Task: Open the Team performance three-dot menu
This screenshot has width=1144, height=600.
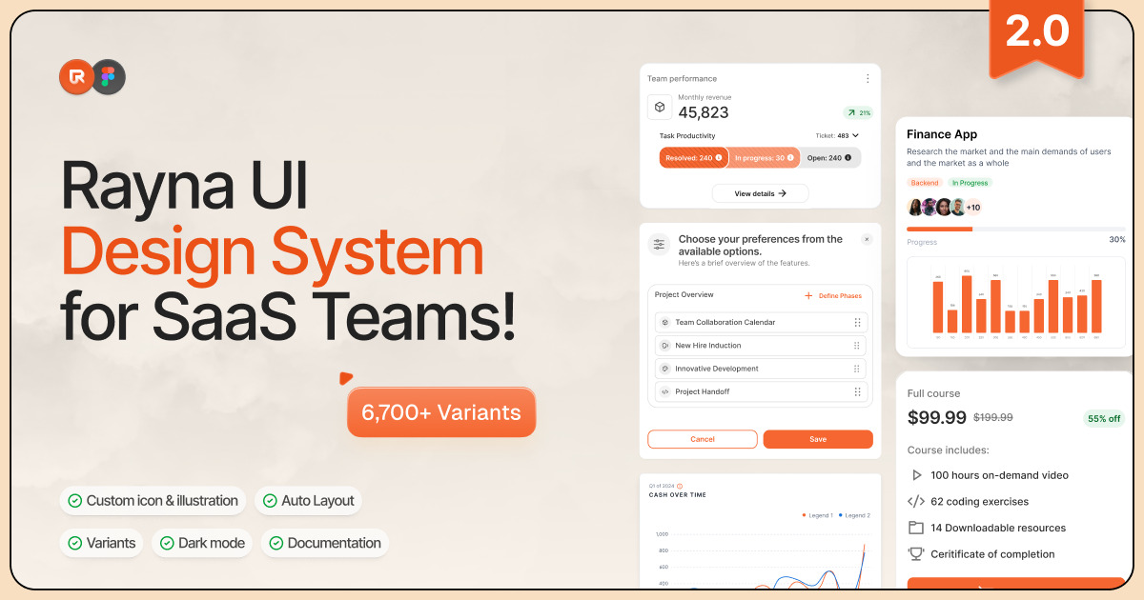Action: 867,79
